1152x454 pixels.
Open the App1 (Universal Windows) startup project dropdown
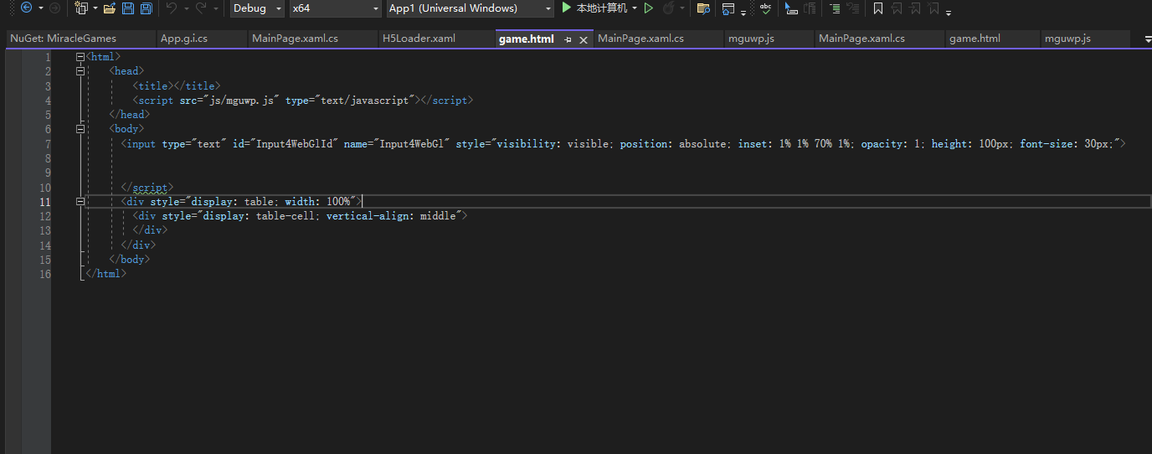click(x=471, y=8)
